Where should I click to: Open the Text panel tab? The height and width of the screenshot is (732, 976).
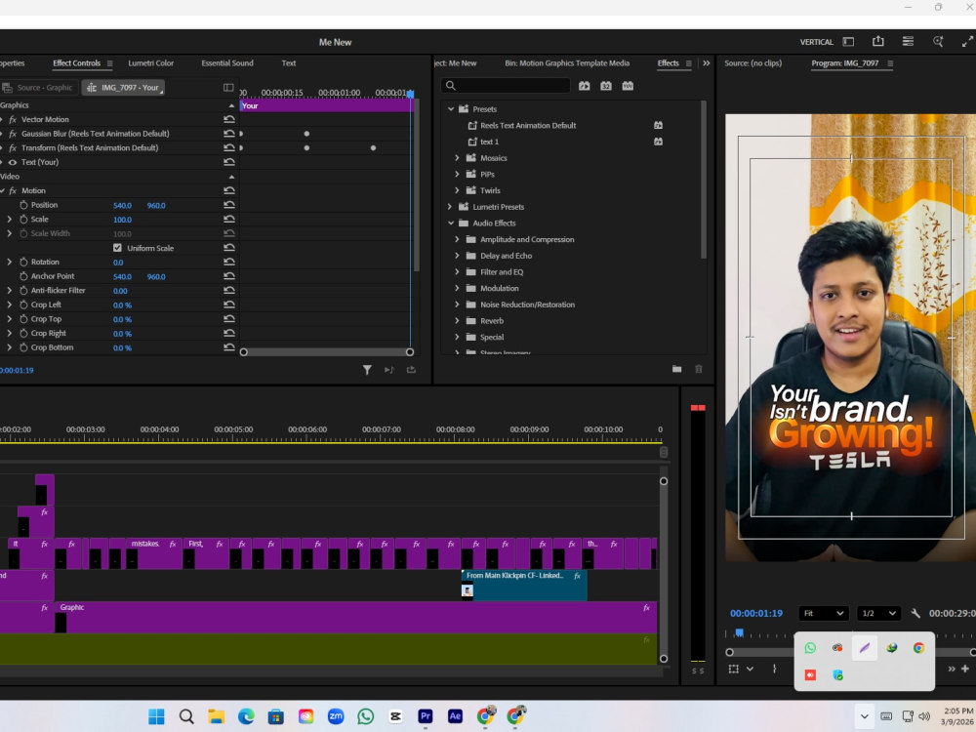(289, 62)
